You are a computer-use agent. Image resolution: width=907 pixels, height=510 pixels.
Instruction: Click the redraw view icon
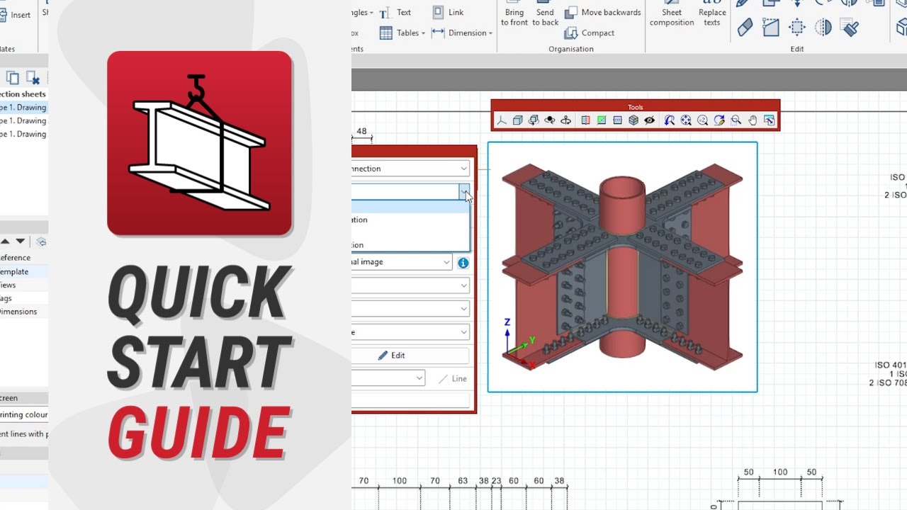719,120
